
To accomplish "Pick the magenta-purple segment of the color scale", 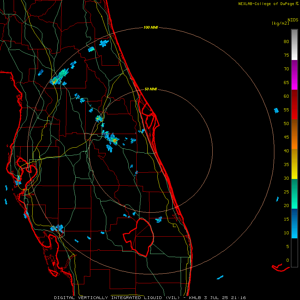I will 294,75.
